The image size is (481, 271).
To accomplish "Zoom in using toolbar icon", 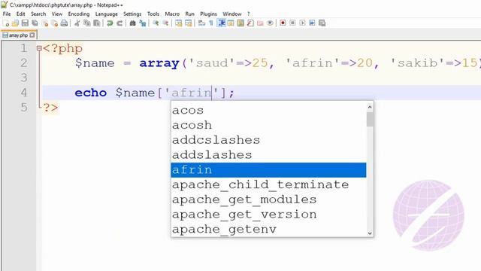I will [x=156, y=23].
